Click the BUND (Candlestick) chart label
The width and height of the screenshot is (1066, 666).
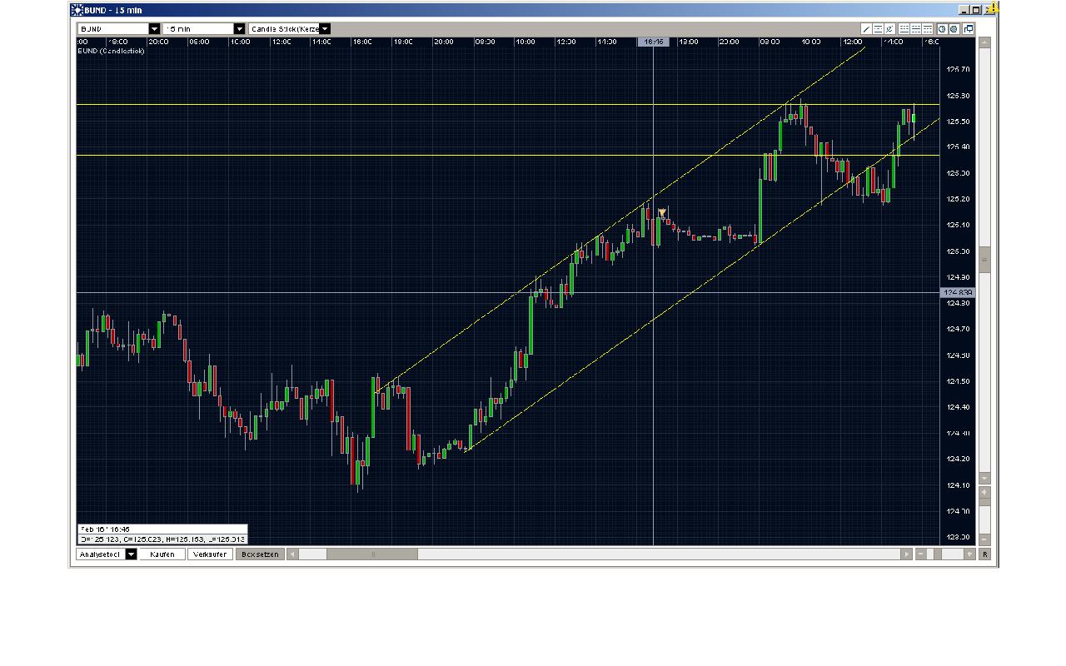click(x=111, y=51)
